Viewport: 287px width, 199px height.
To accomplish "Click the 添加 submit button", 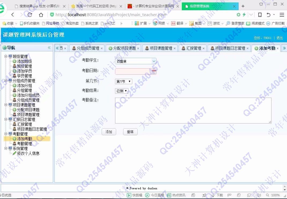I will pos(109,132).
